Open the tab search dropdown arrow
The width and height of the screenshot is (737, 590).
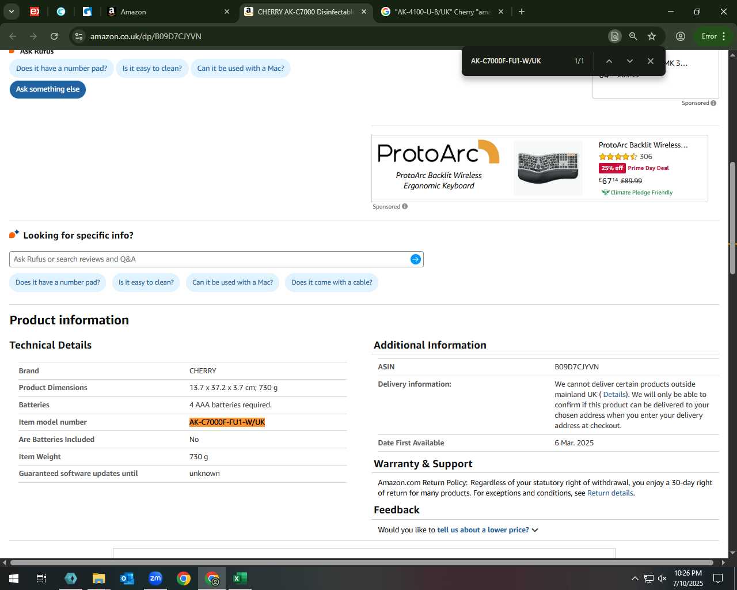(x=11, y=12)
